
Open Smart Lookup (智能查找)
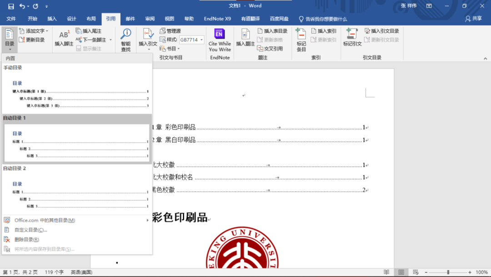coord(126,40)
